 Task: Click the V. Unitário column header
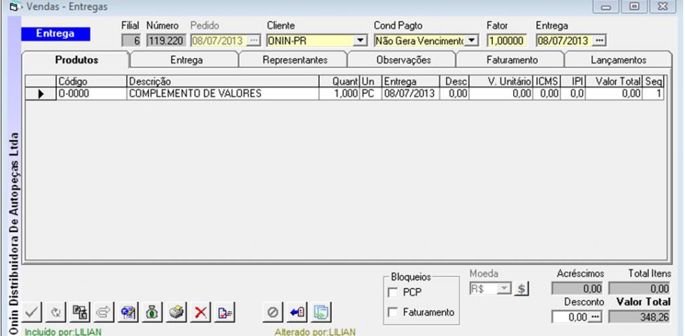pyautogui.click(x=501, y=81)
